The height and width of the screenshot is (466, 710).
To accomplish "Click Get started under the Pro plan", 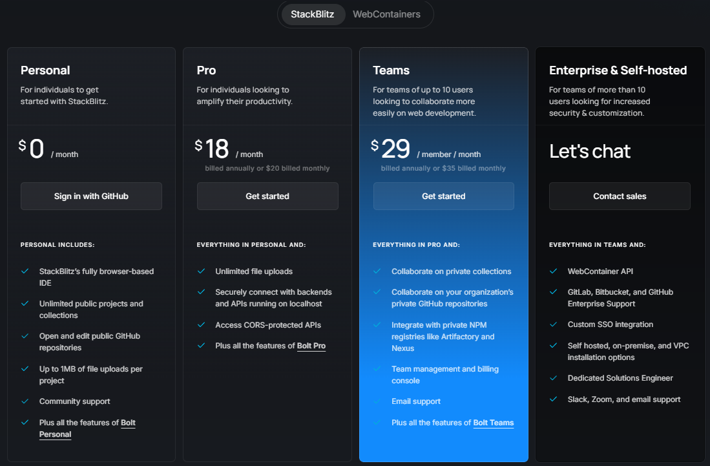I will 267,196.
